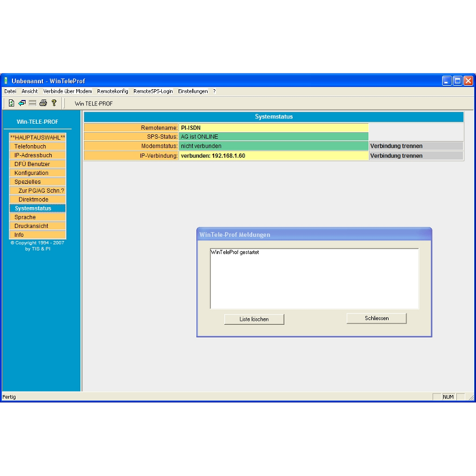Click the Schliessen button
The width and height of the screenshot is (476, 476).
377,318
